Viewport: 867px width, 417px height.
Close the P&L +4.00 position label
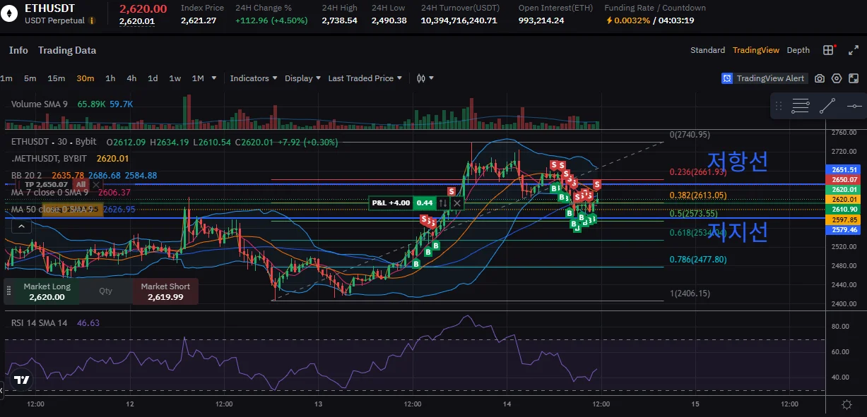(457, 203)
